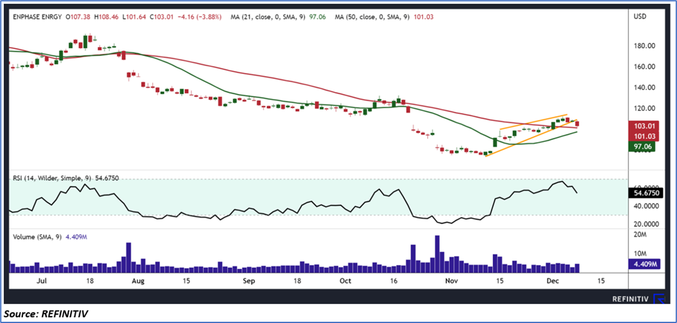677x323 pixels.
Task: Click the 97.06 value beside MA 21 label
Action: pos(317,17)
